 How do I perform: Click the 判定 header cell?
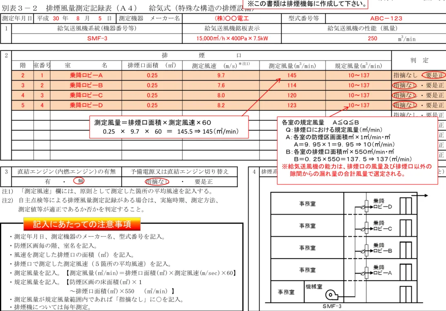(419, 60)
